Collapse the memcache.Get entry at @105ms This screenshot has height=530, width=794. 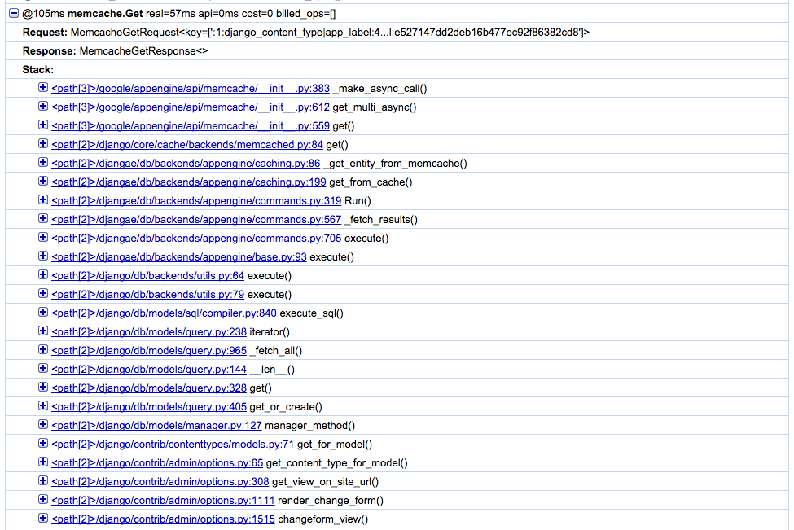pyautogui.click(x=14, y=14)
